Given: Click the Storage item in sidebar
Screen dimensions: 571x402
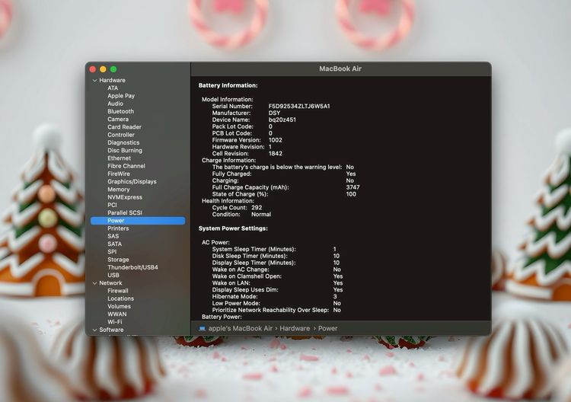Looking at the screenshot, I should pos(118,260).
